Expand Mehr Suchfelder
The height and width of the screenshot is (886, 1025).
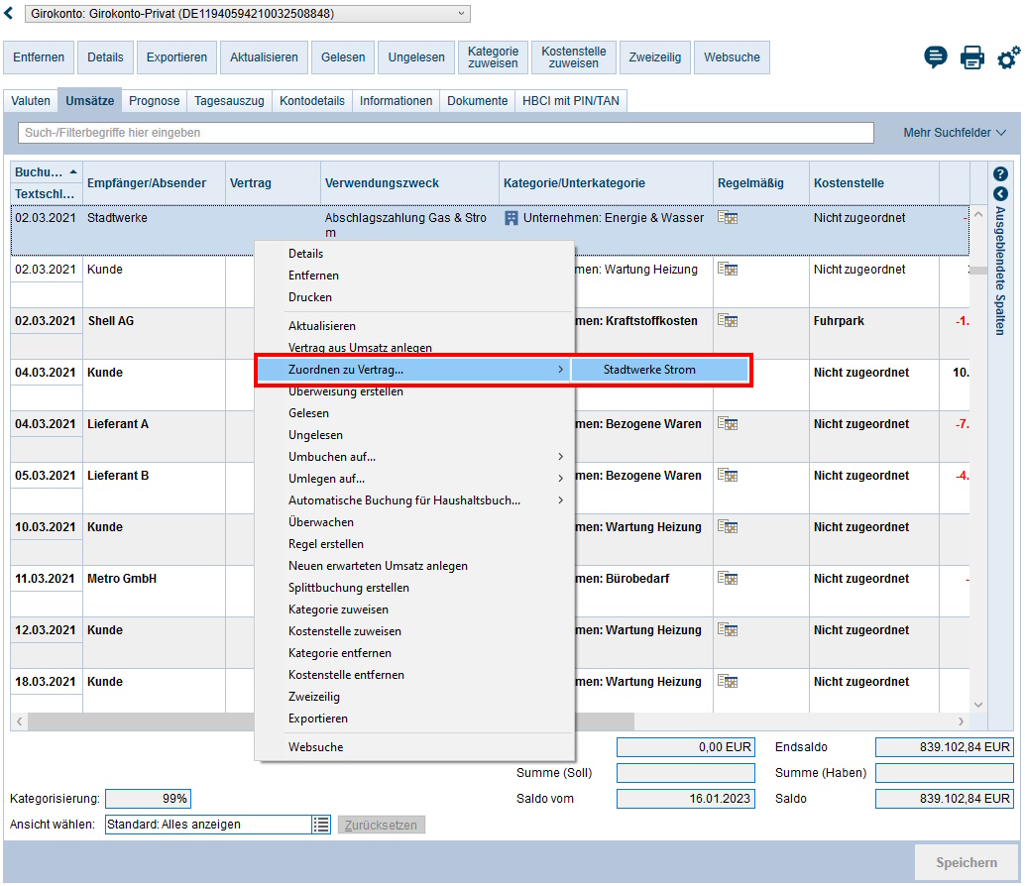pos(955,133)
